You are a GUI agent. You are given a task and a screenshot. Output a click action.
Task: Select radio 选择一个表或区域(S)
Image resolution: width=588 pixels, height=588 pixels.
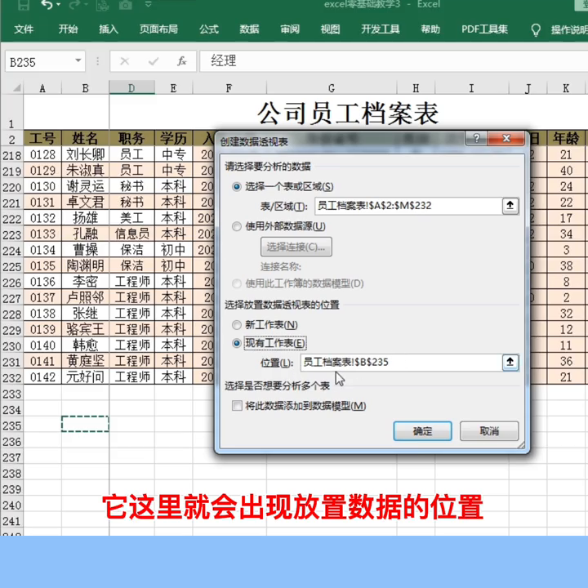[x=237, y=186]
